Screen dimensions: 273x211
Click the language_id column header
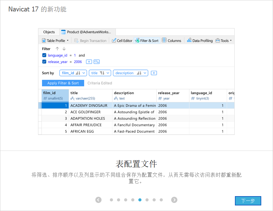tap(208, 96)
